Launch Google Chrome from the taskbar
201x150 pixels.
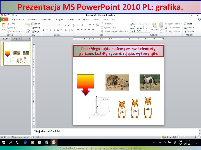[x=47, y=142]
